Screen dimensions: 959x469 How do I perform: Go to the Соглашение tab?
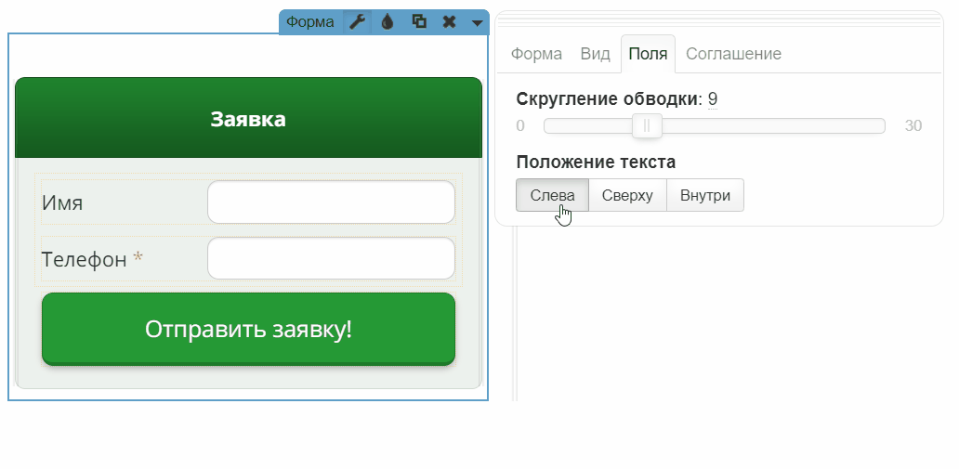pos(733,54)
